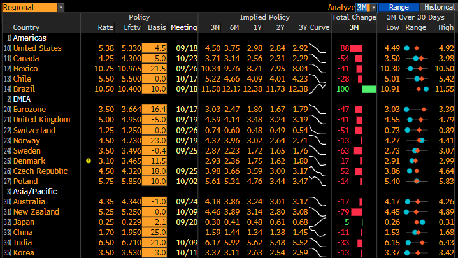Click the Canada red change bar
Viewport: 458px width, 258px height.
(x=359, y=59)
